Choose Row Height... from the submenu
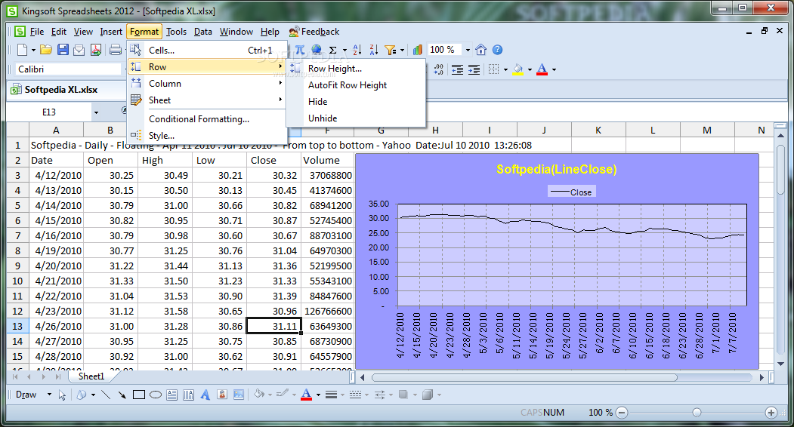Image resolution: width=794 pixels, height=427 pixels. [x=356, y=69]
